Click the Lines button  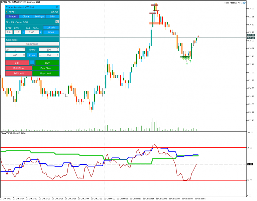[51, 32]
